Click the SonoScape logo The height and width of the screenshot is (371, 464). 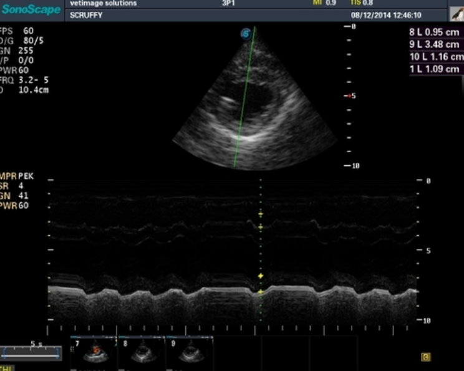[31, 9]
